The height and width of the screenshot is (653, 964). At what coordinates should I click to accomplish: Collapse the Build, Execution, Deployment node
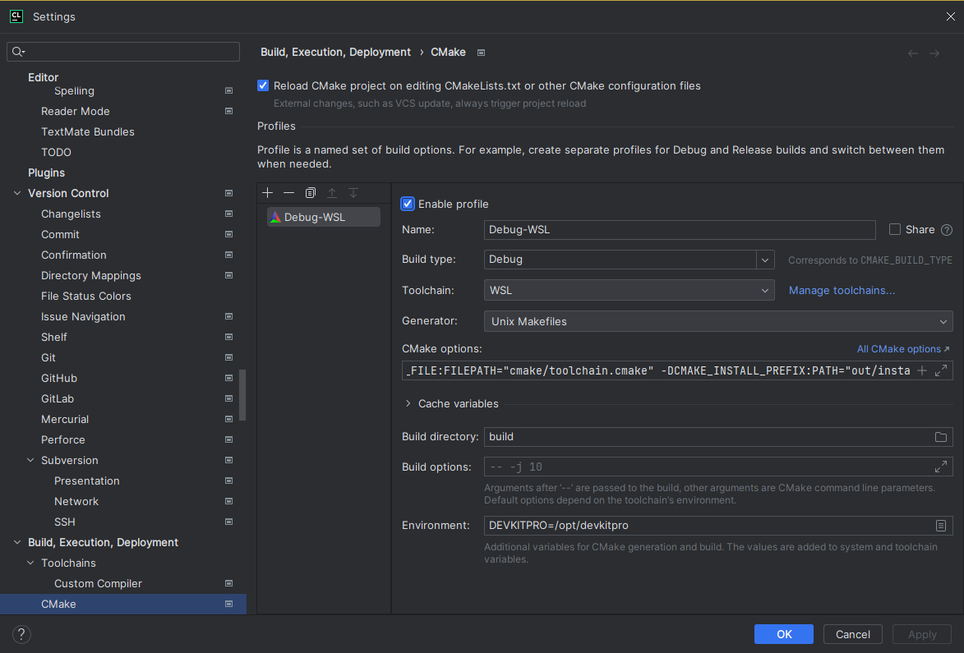(17, 542)
